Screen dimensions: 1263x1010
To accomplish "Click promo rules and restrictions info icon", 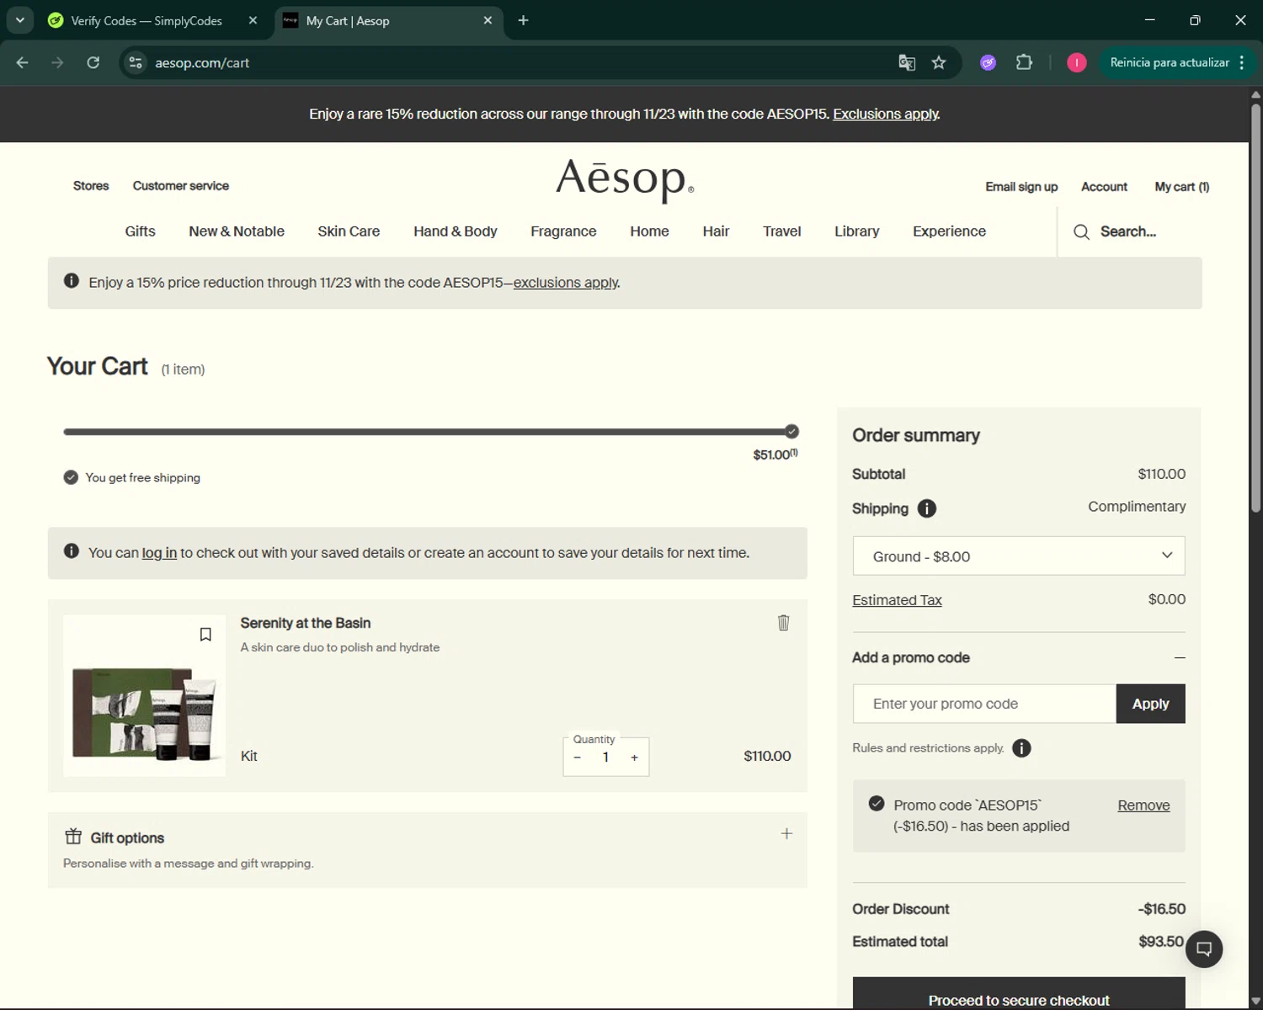I will (x=1021, y=748).
